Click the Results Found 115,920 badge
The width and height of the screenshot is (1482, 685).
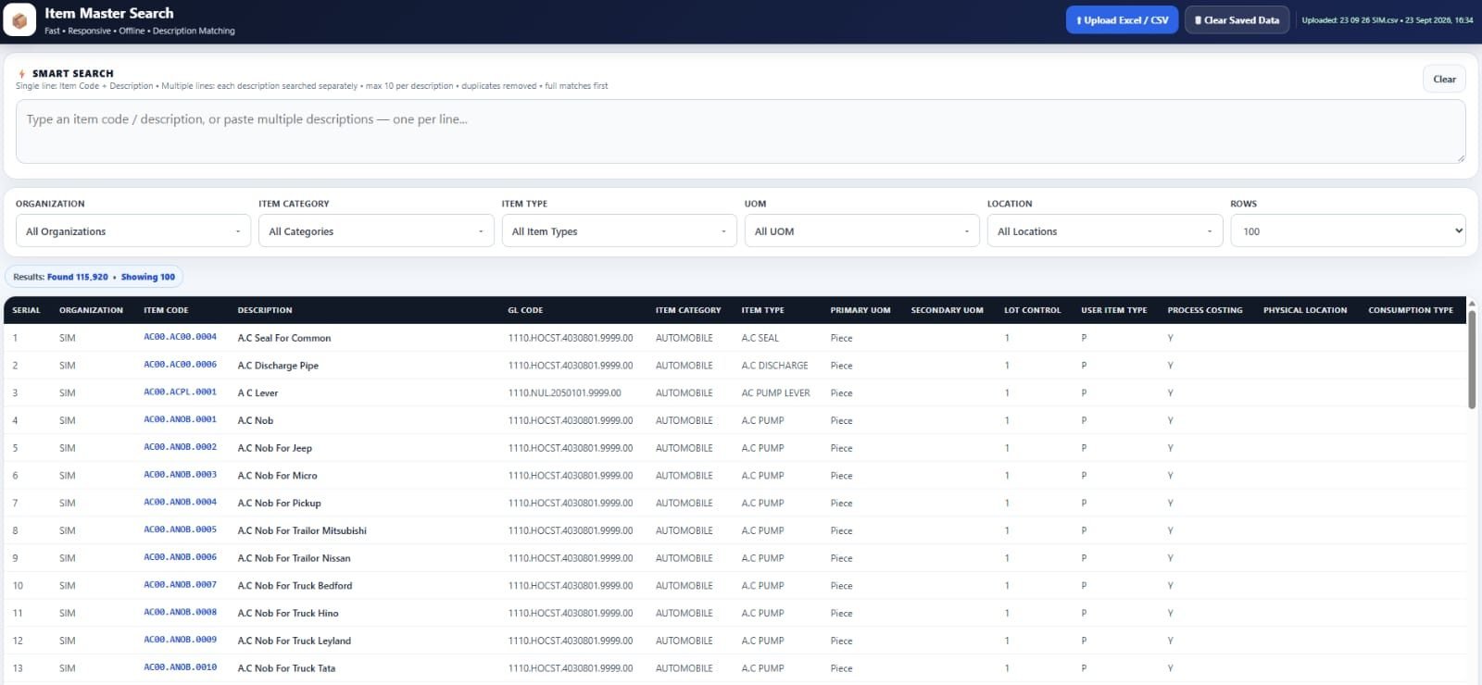pos(94,277)
